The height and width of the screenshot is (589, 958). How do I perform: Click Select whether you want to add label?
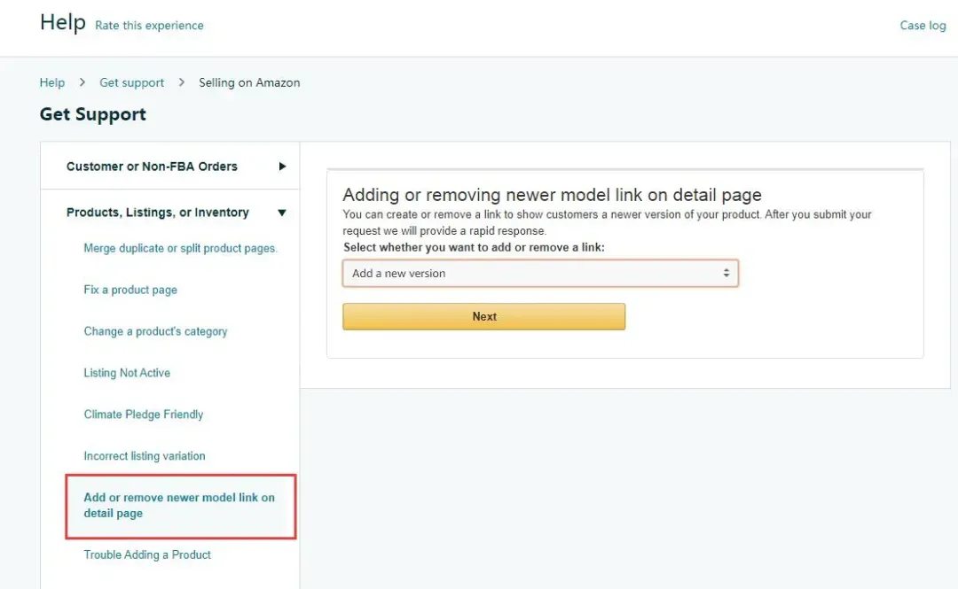click(x=474, y=247)
